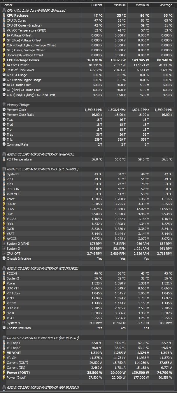Select the Trfc timing row
The height and width of the screenshot is (393, 177).
[87, 139]
